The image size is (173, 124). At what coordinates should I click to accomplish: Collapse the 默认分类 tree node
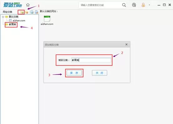[x=3, y=17]
